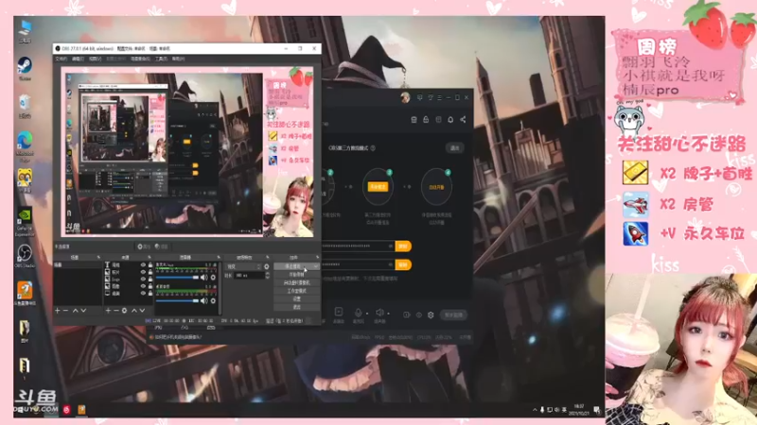Reveal the first hidden key field in companion
The image size is (757, 425).
[x=390, y=246]
